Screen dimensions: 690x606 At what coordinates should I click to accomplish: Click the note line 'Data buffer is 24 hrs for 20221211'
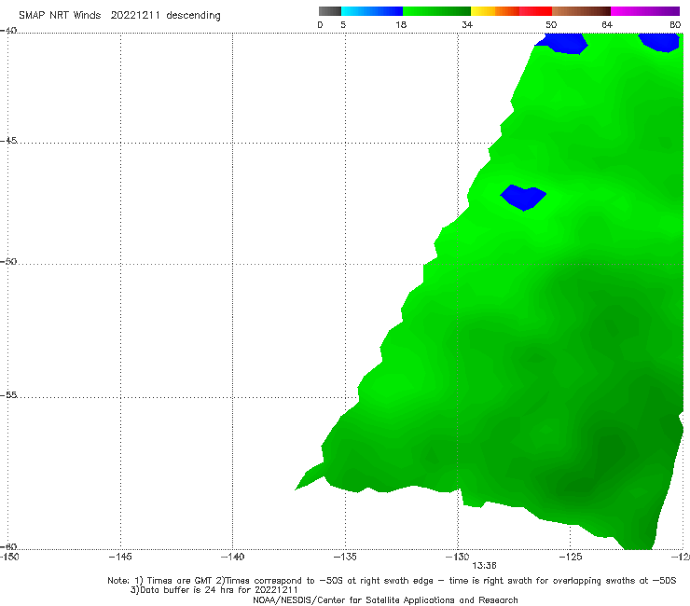214,590
